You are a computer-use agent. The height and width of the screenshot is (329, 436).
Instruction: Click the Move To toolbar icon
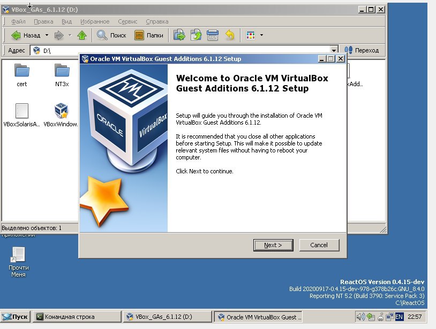point(179,35)
